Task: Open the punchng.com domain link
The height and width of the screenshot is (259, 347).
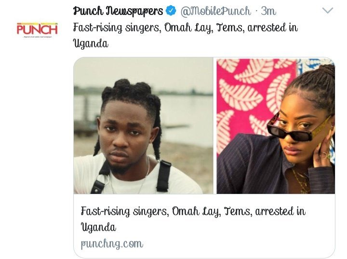Action: point(112,244)
